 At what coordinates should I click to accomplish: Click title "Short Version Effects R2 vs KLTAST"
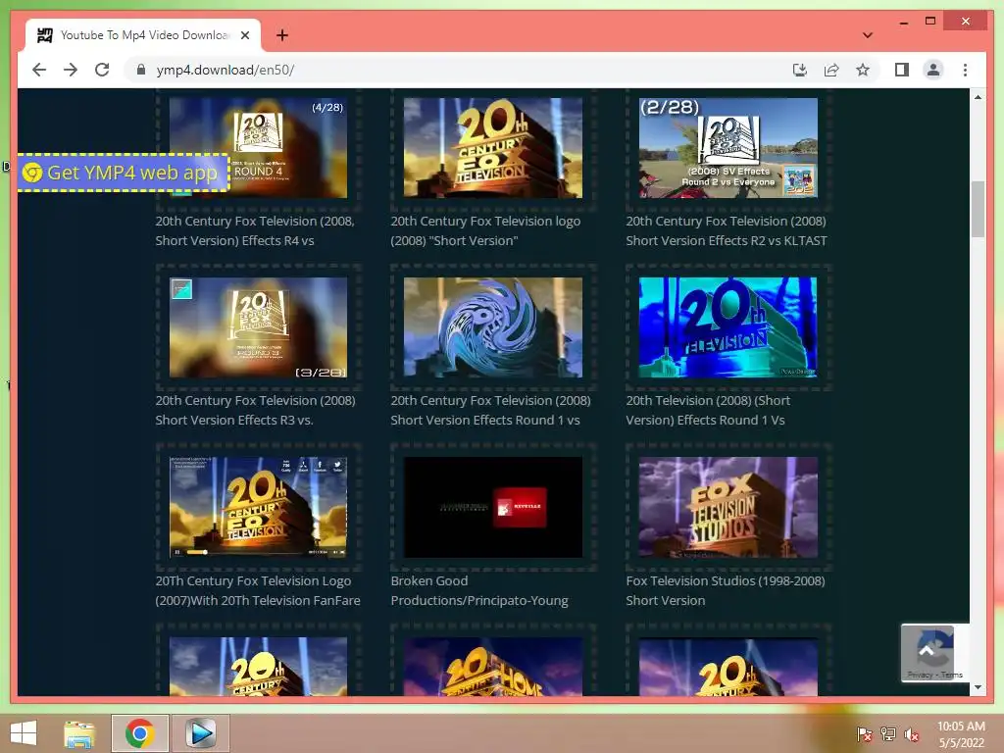[727, 241]
